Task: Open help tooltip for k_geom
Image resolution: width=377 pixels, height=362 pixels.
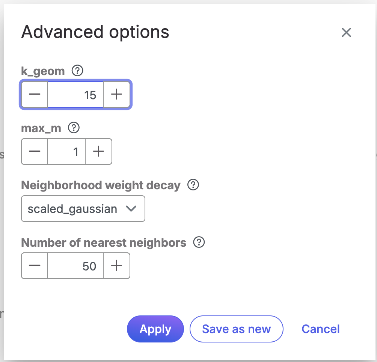Action: (x=77, y=71)
